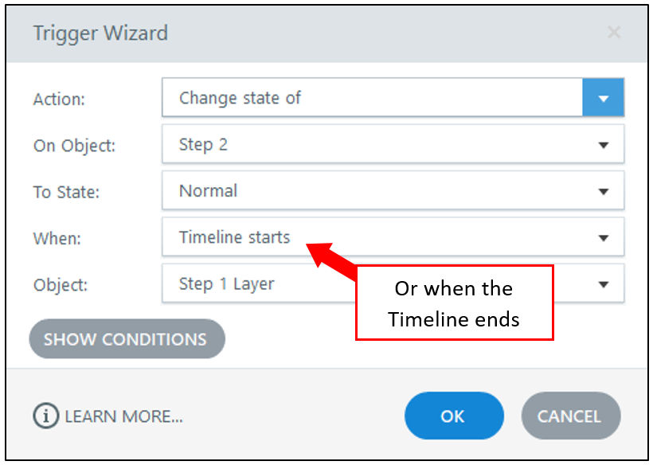Screen dimensions: 653x465
Task: Open the LEARN MORE link
Action: tap(123, 416)
